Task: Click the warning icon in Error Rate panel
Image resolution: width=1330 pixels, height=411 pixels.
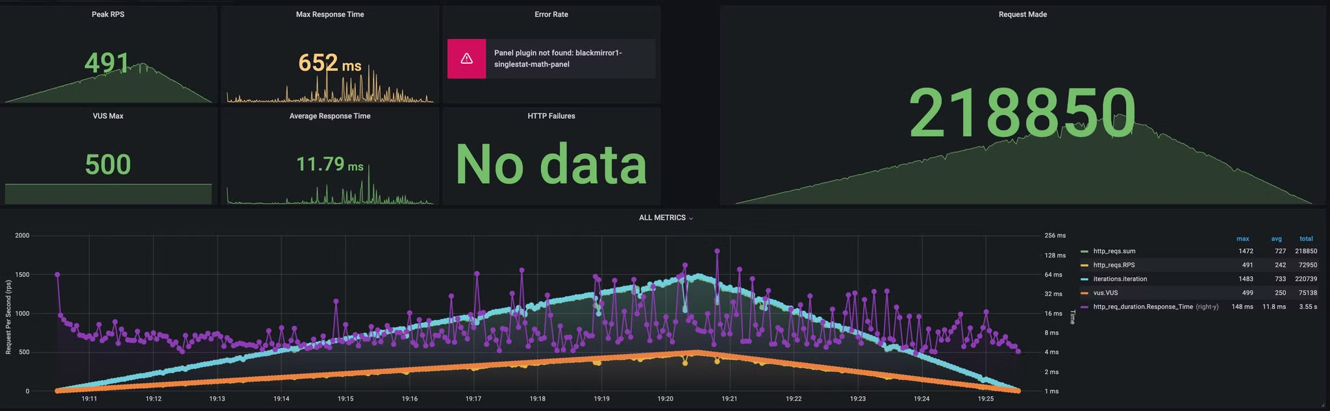Action: (466, 59)
